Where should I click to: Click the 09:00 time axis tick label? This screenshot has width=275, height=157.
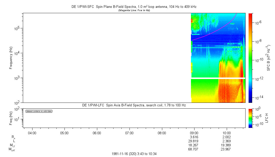(x=194, y=133)
